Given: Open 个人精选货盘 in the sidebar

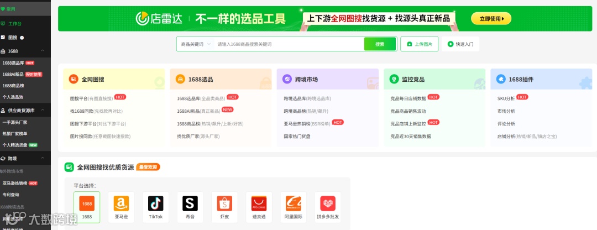Looking at the screenshot, I should coord(14,145).
